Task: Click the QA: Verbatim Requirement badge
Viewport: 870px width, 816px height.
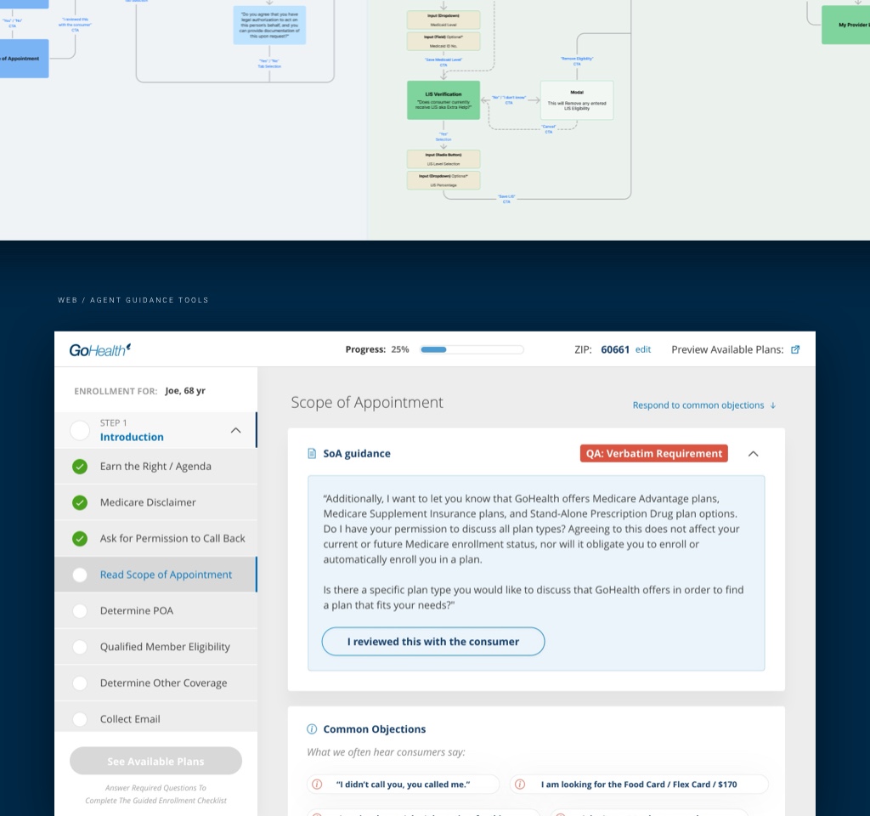Action: pyautogui.click(x=653, y=454)
